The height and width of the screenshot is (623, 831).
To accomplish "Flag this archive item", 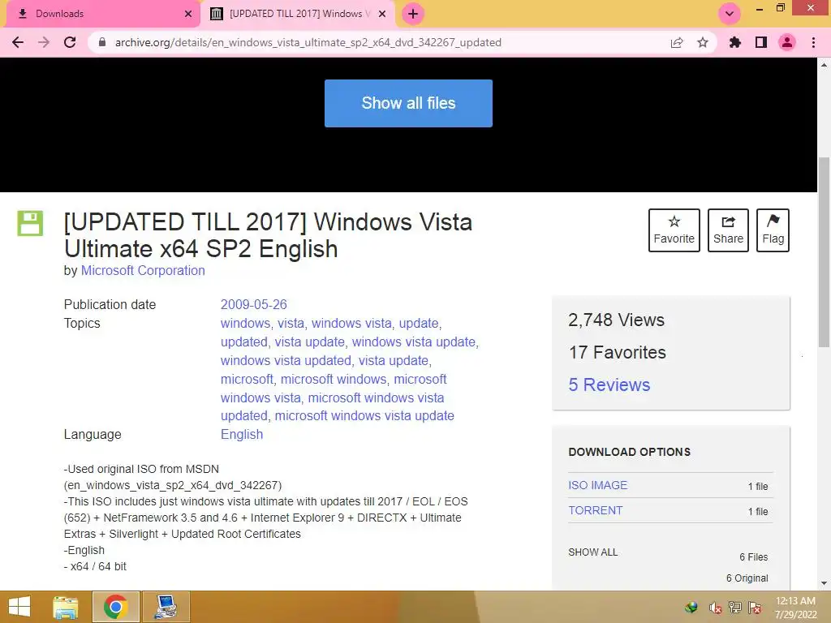I will click(773, 230).
